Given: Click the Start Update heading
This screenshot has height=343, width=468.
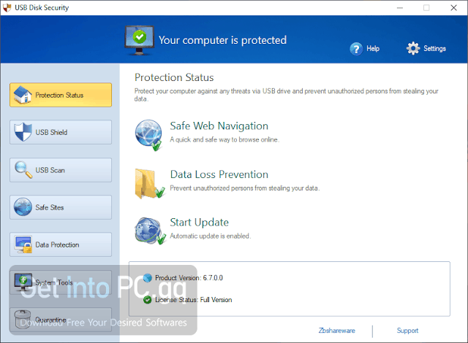Looking at the screenshot, I should [200, 223].
